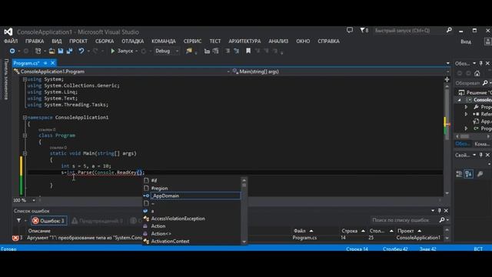This screenshot has height=277, width=492.
Task: Select the Program.cs editor tab
Action: tap(26, 63)
